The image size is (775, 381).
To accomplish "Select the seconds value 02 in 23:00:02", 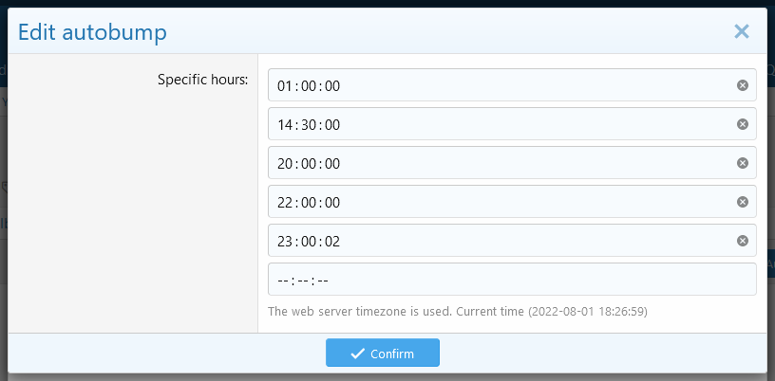I will click(x=332, y=242).
